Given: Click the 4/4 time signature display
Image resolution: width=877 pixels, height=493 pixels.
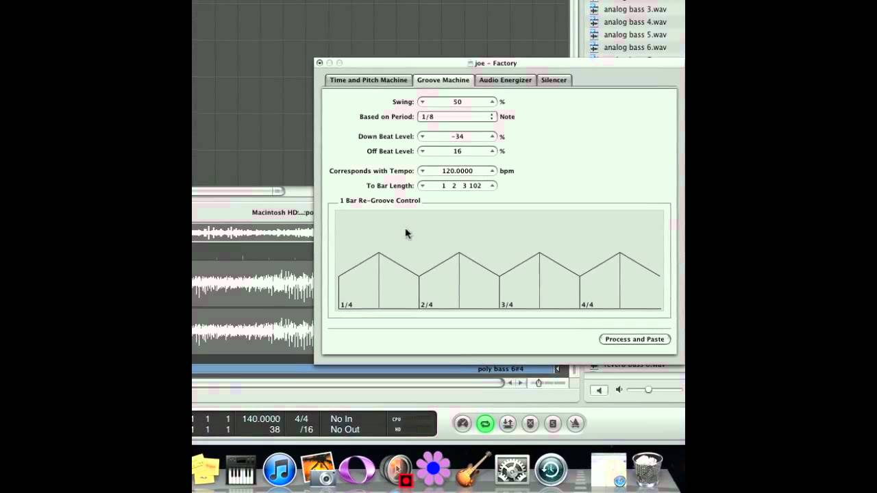Looking at the screenshot, I should coord(301,418).
